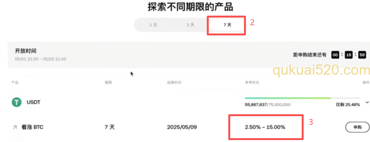Click the 期限 column header
This screenshot has width=370, height=142.
pyautogui.click(x=108, y=83)
